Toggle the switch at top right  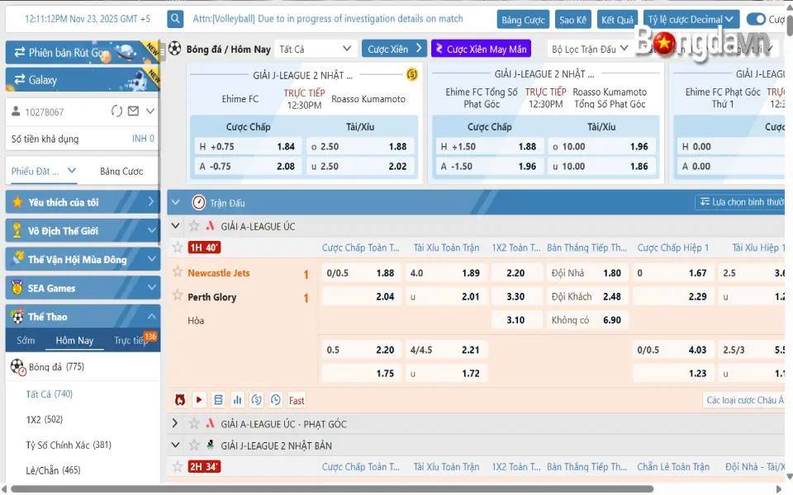755,19
